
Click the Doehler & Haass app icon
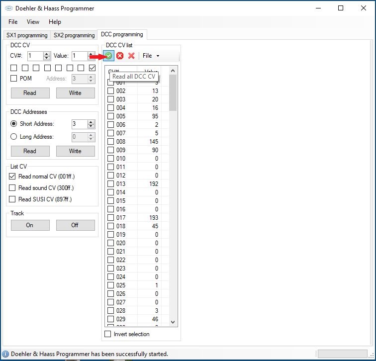[9, 8]
